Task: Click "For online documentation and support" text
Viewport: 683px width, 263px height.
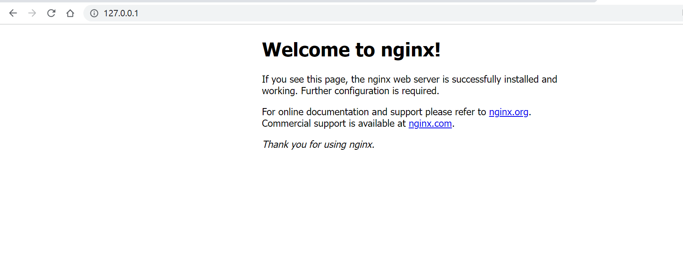Action: pyautogui.click(x=342, y=112)
